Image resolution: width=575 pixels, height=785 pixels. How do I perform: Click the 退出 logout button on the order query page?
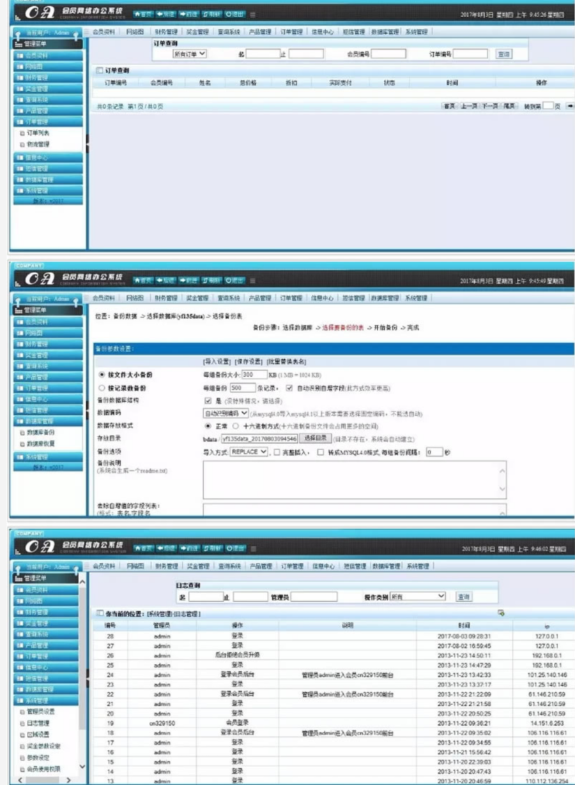(x=234, y=14)
